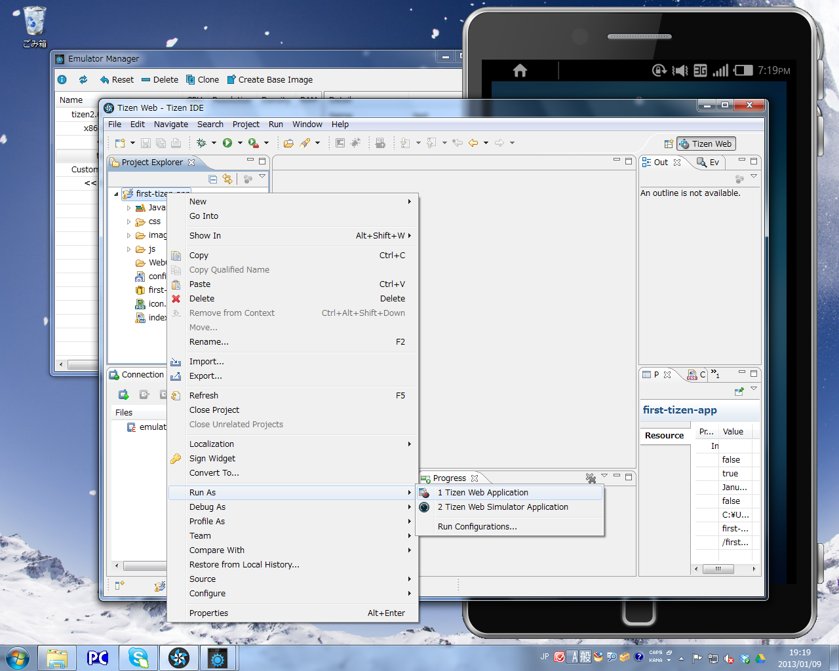Image resolution: width=839 pixels, height=671 pixels.
Task: Click Create Base Image in Emulator Manager
Action: tap(270, 80)
